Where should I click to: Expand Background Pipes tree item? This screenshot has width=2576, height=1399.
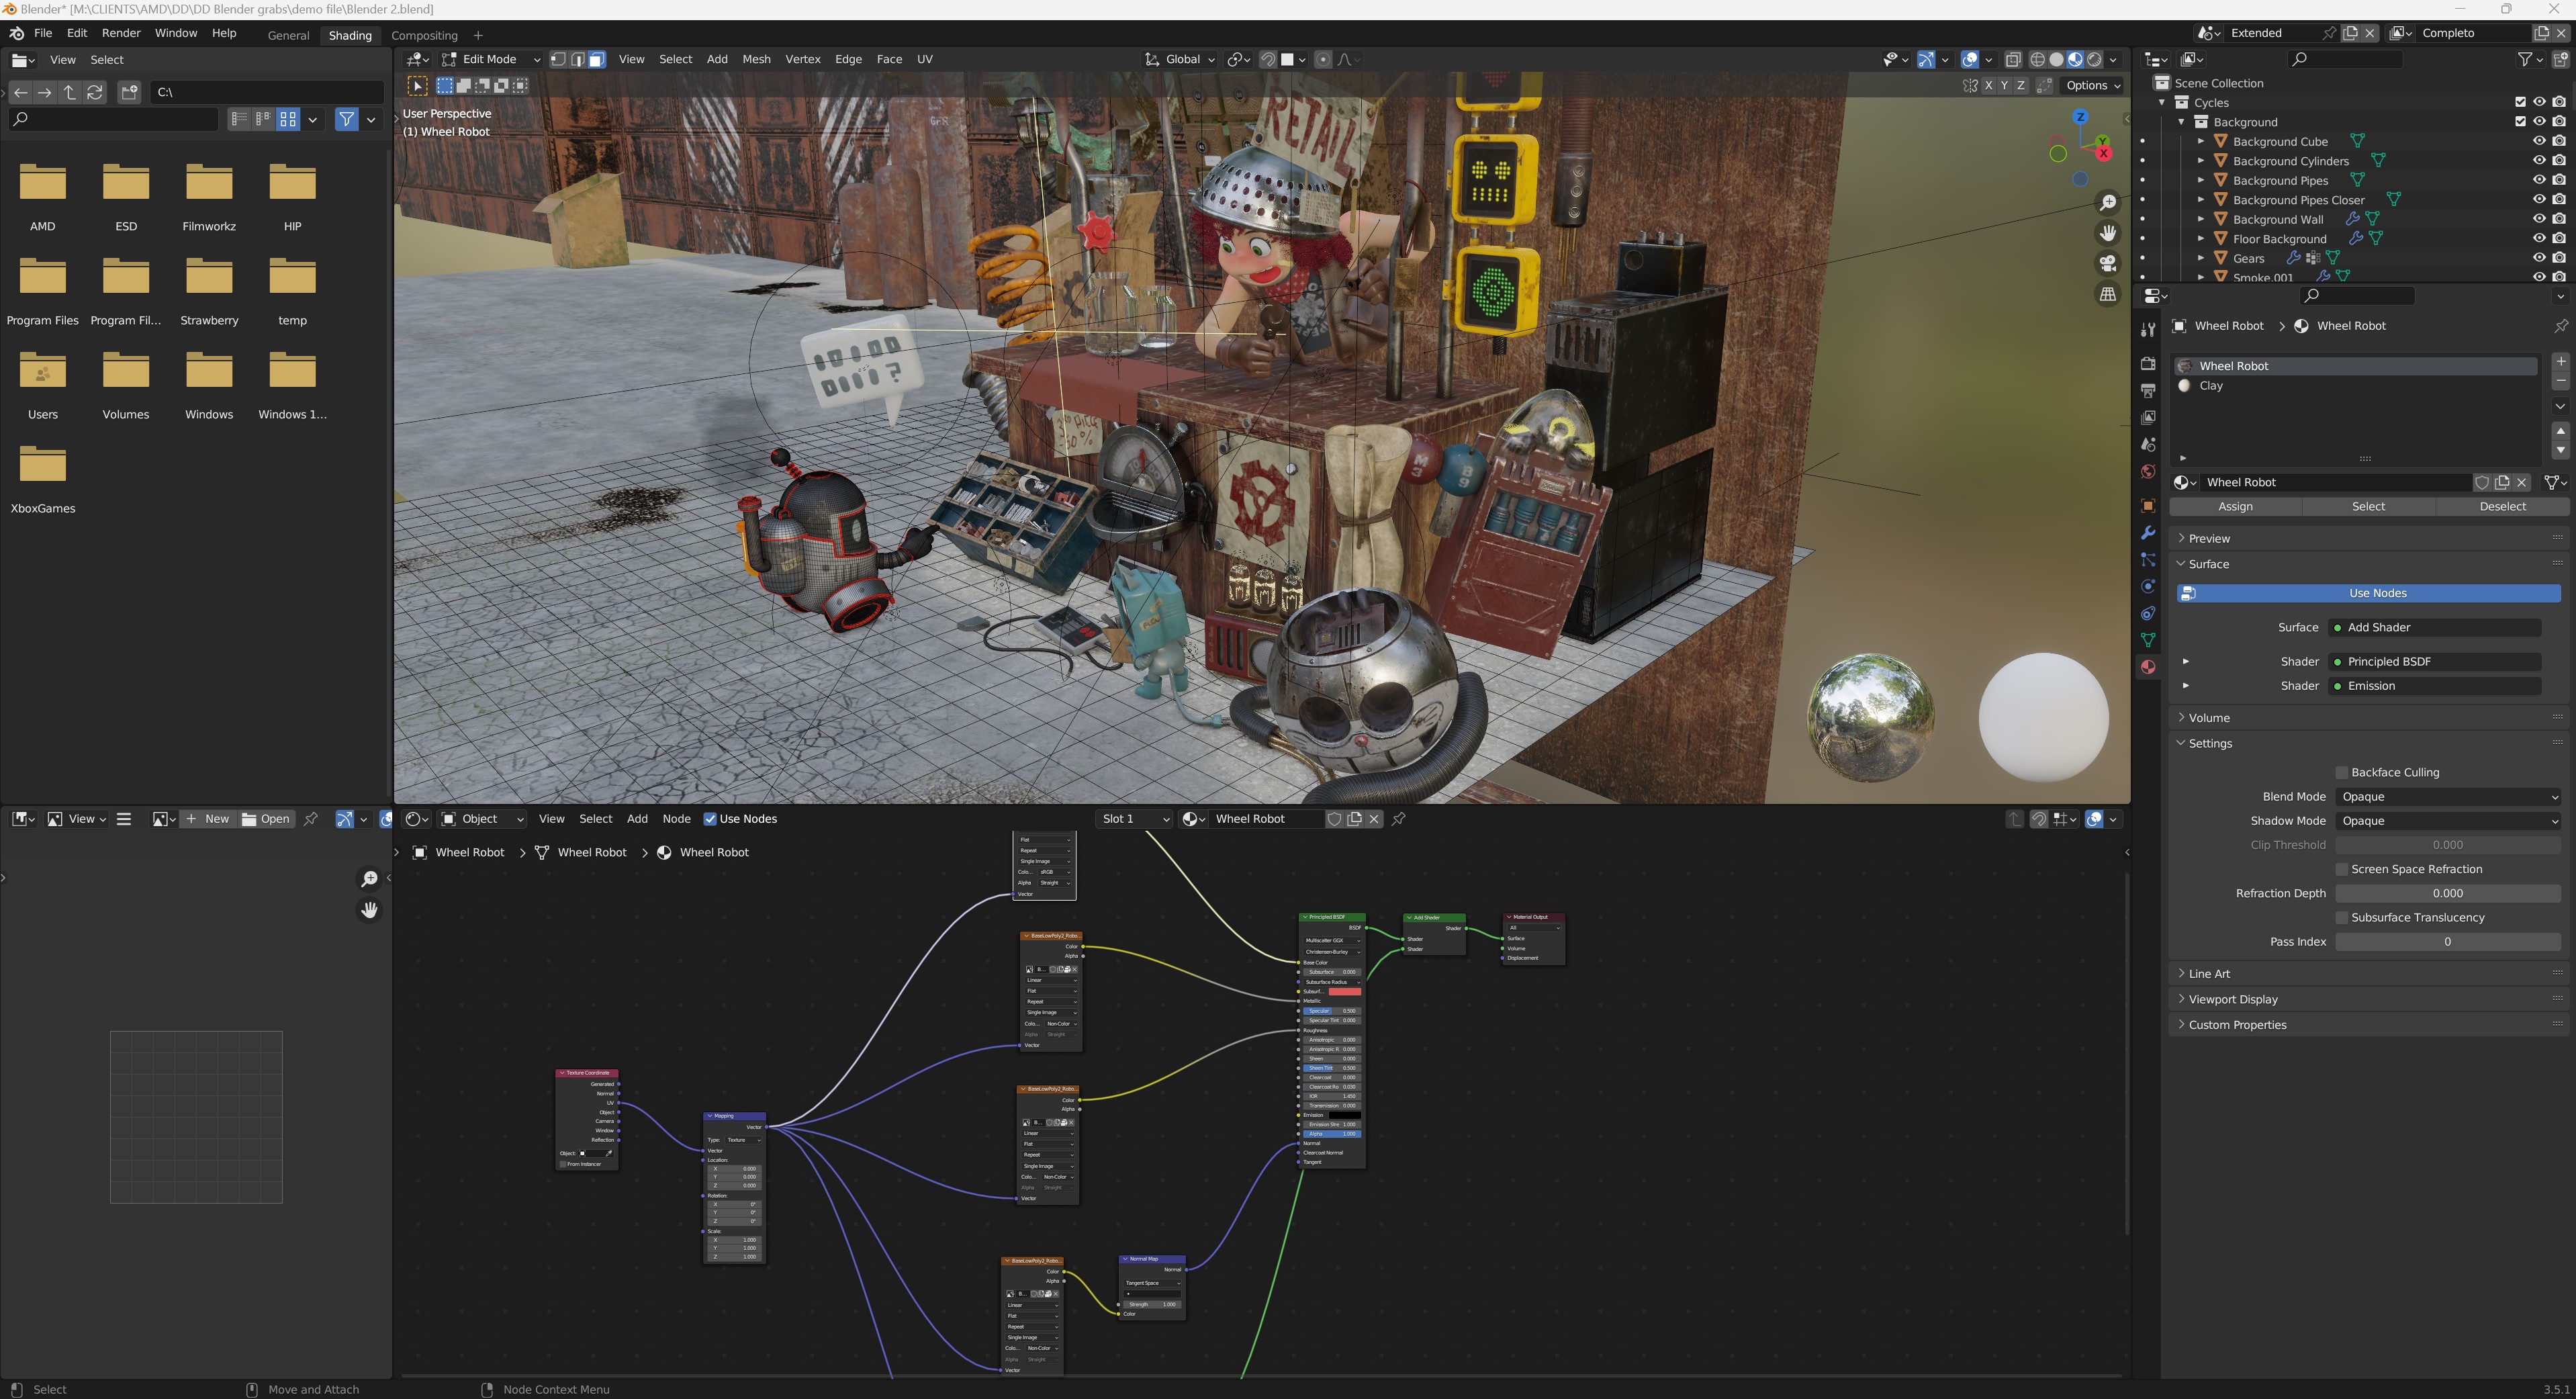click(2201, 180)
